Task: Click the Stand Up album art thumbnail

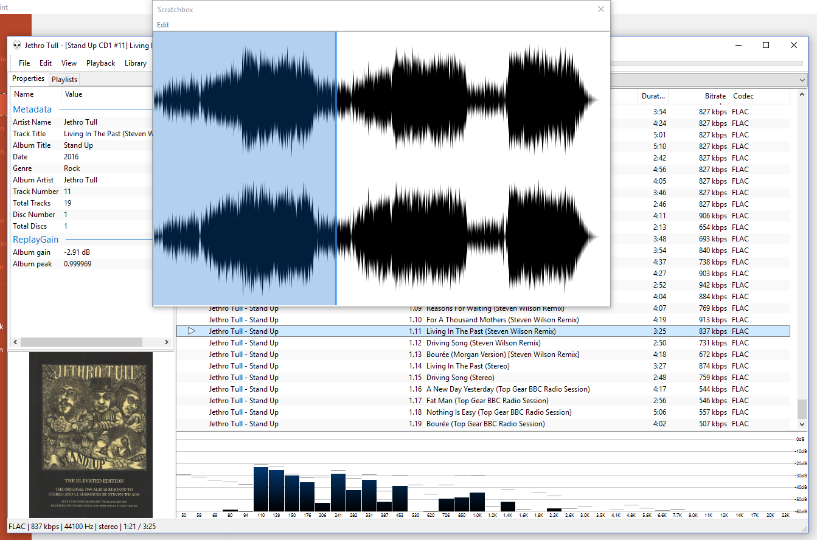Action: pyautogui.click(x=91, y=435)
